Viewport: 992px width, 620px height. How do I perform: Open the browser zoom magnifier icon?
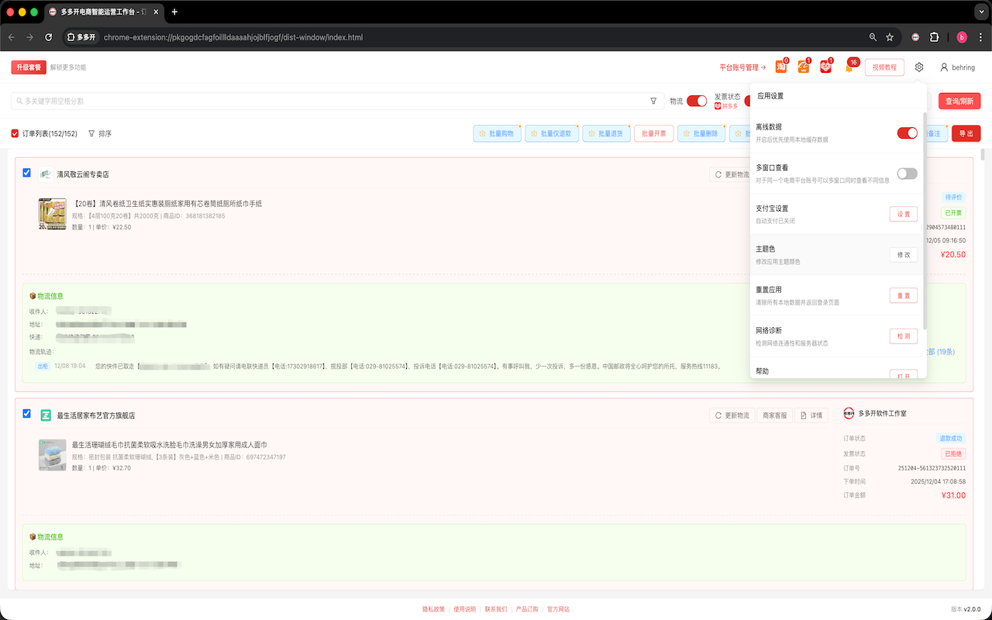(873, 37)
